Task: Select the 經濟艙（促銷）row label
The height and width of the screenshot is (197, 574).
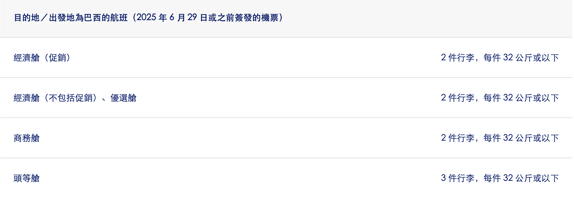Action: click(x=42, y=58)
